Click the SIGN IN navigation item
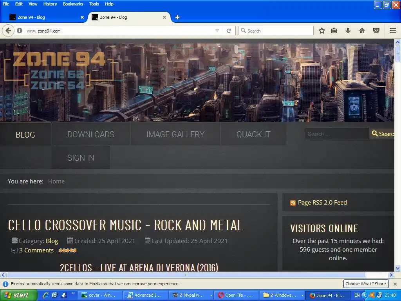401x301 pixels. 81,158
